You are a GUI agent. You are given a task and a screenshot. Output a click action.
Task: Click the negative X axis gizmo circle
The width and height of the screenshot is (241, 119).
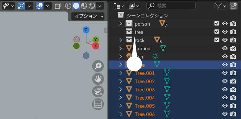[x=77, y=39]
